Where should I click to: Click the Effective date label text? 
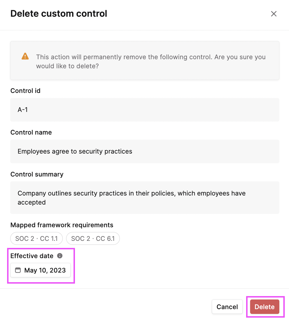tap(32, 256)
